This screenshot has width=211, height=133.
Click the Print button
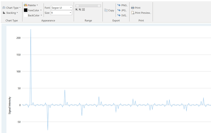click(x=136, y=8)
